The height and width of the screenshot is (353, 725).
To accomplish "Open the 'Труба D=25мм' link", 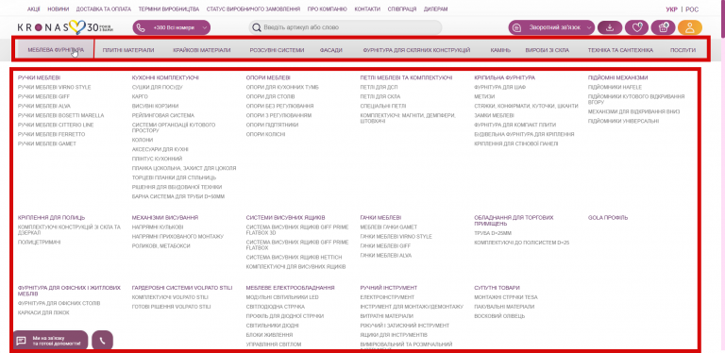I will tap(493, 233).
